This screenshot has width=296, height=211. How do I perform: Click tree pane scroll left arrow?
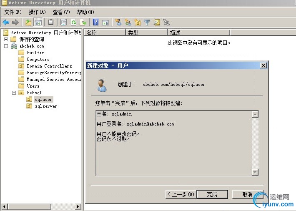pyautogui.click(x=5, y=207)
